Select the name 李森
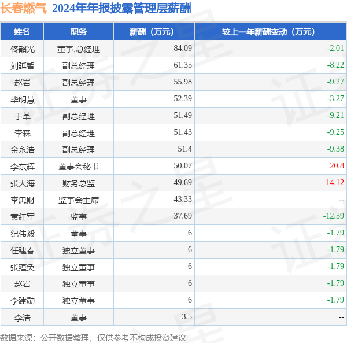 (x=23, y=133)
